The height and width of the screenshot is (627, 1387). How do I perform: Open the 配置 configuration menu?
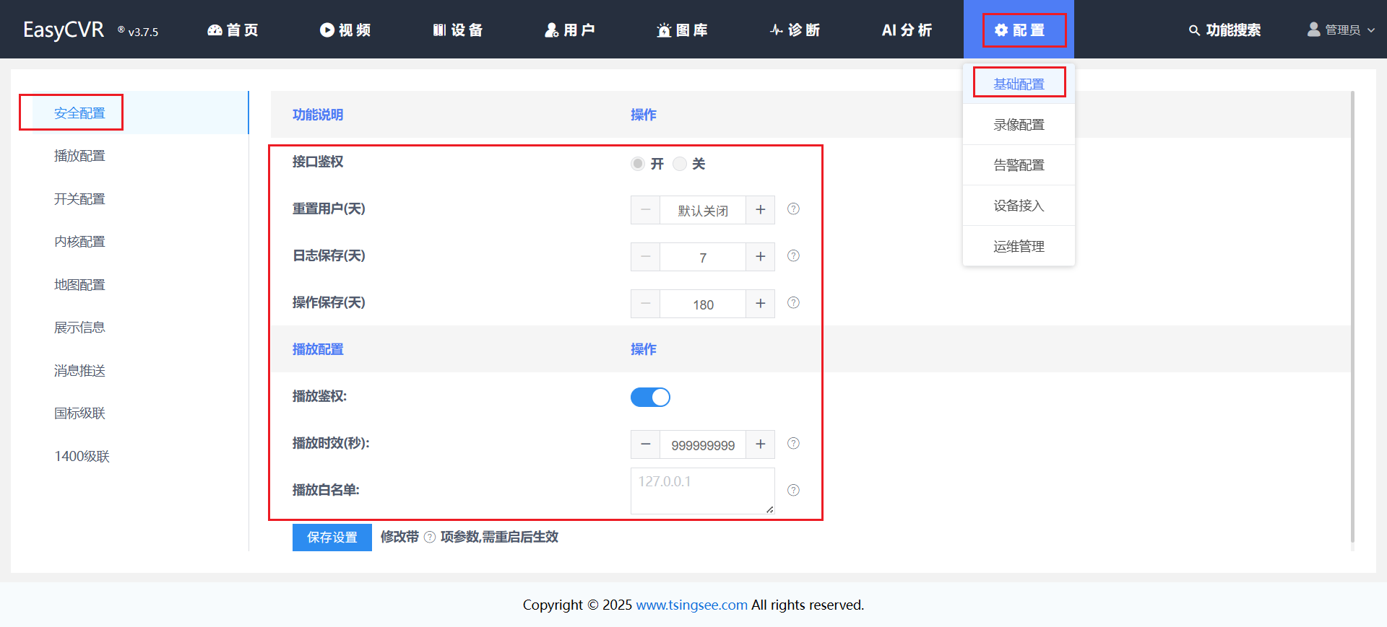pyautogui.click(x=1019, y=30)
